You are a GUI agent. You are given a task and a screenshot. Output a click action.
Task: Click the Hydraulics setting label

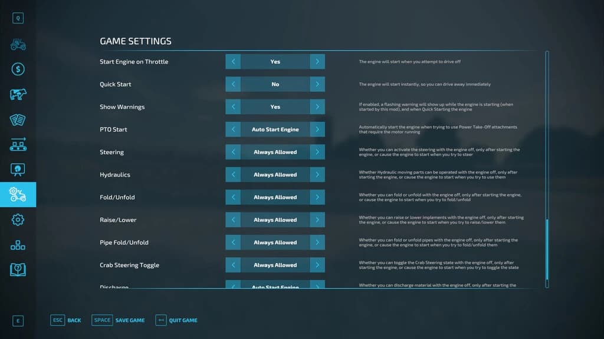pyautogui.click(x=115, y=174)
